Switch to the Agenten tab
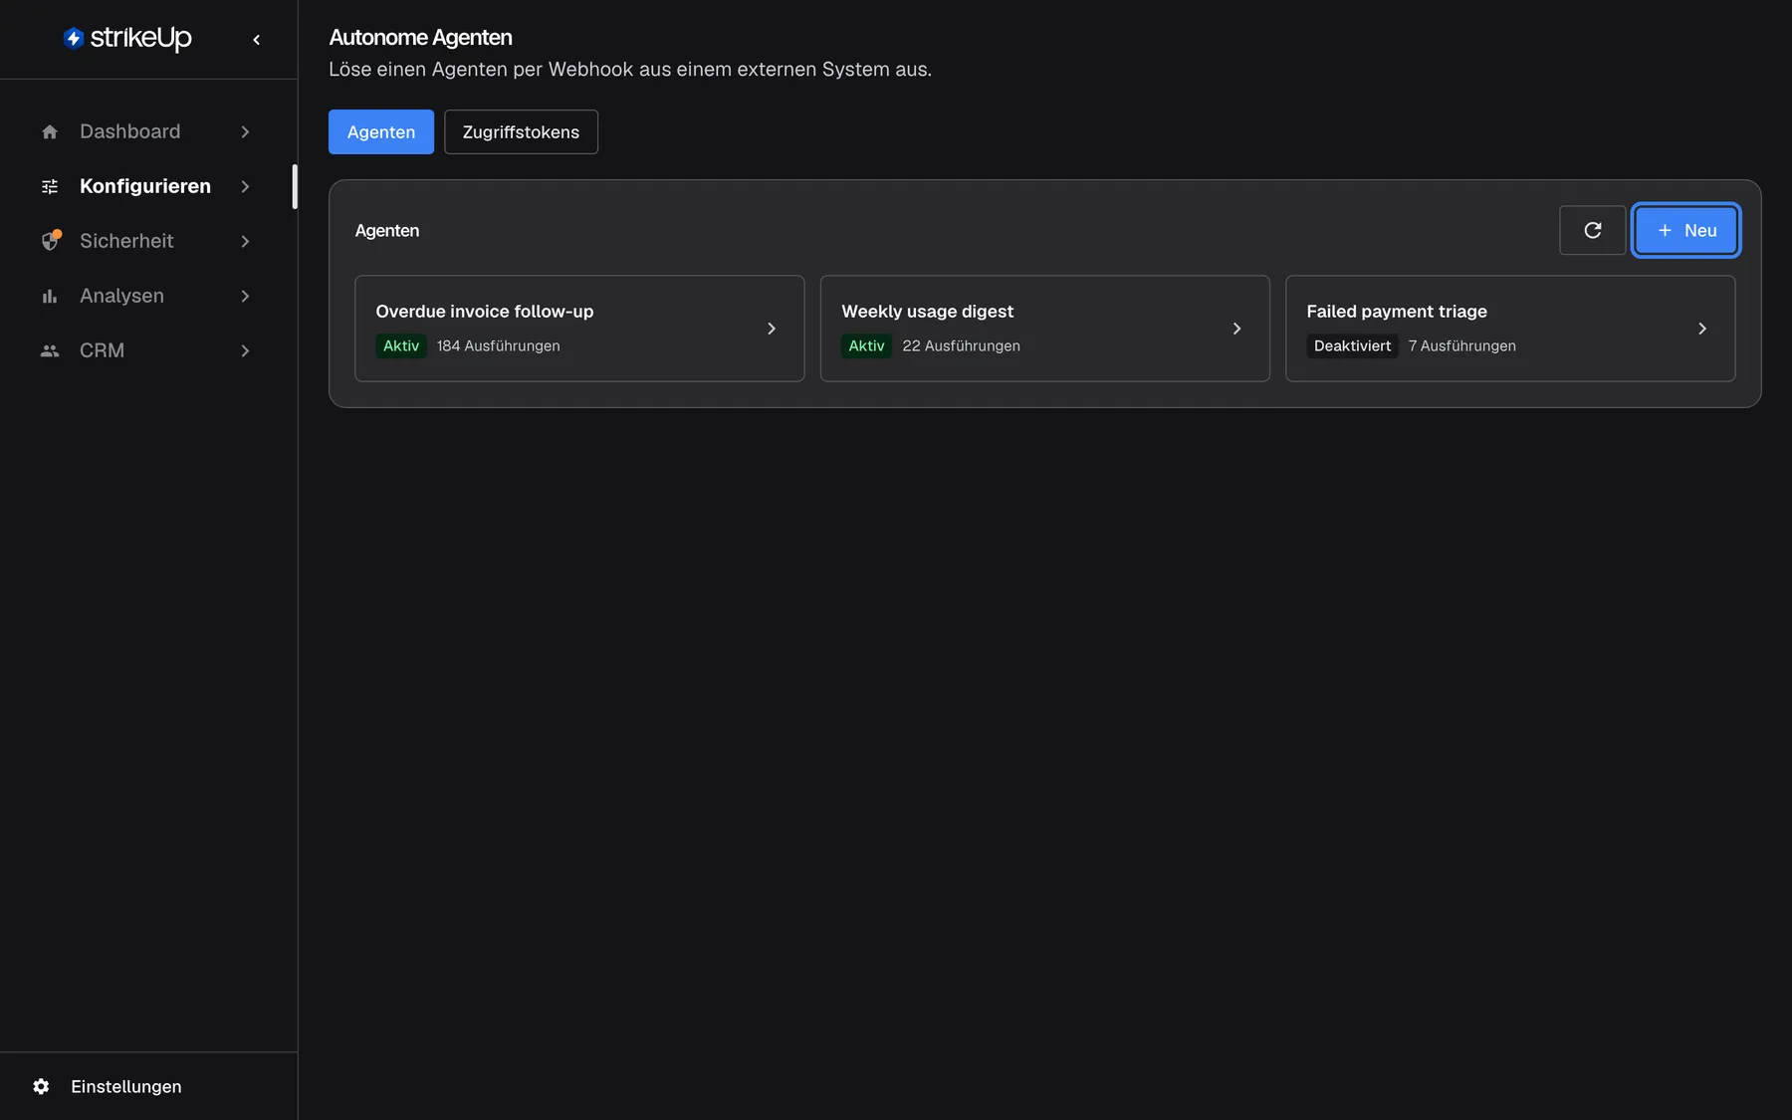 (381, 131)
